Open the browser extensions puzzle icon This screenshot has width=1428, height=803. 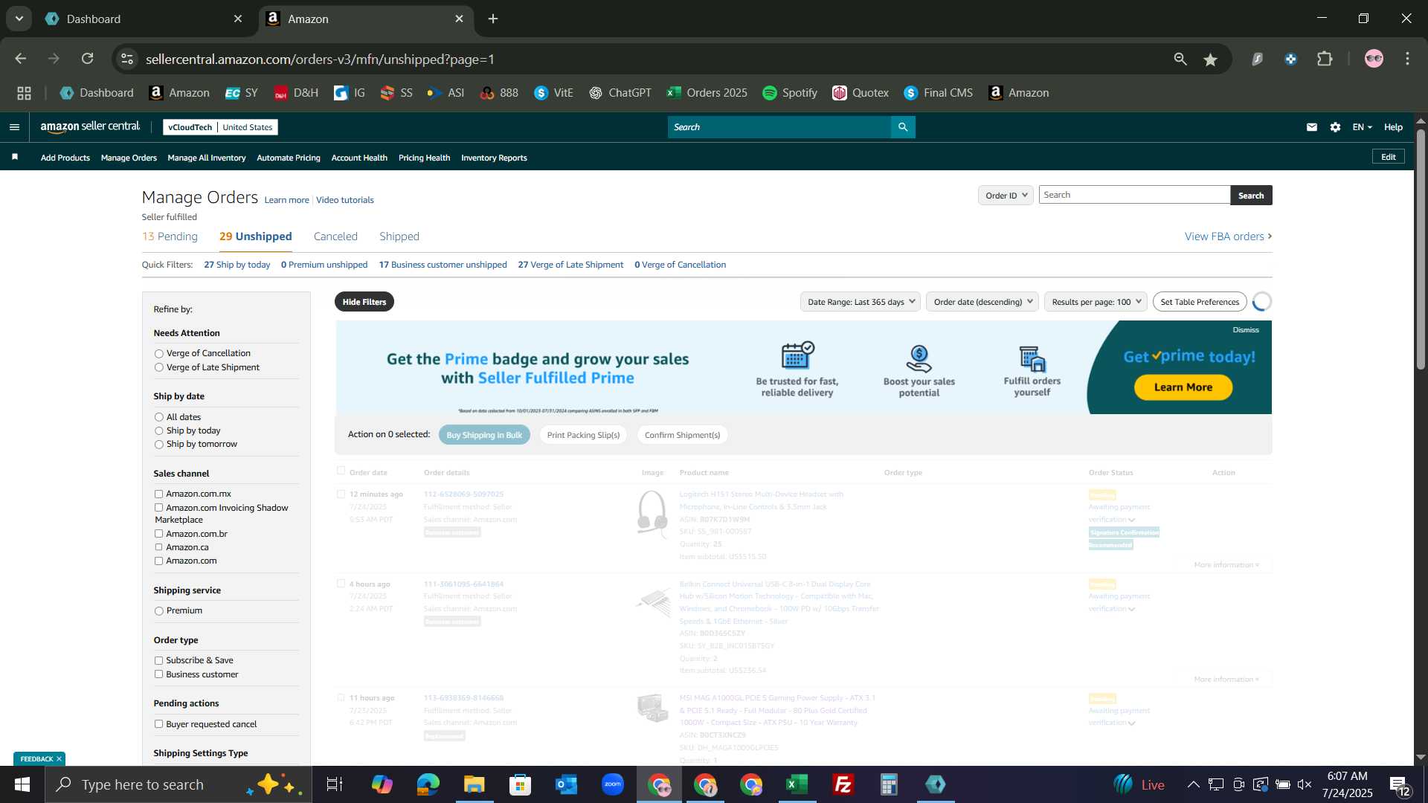(1325, 59)
